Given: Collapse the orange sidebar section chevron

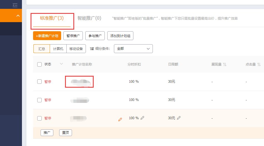Looking at the screenshot, I should pyautogui.click(x=18, y=16).
